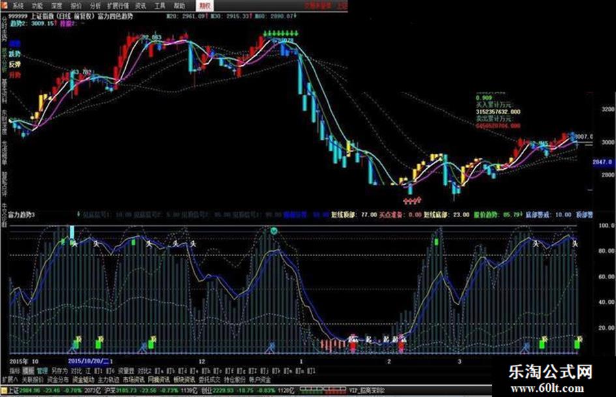Click the red 升势 legend label

coord(15,75)
